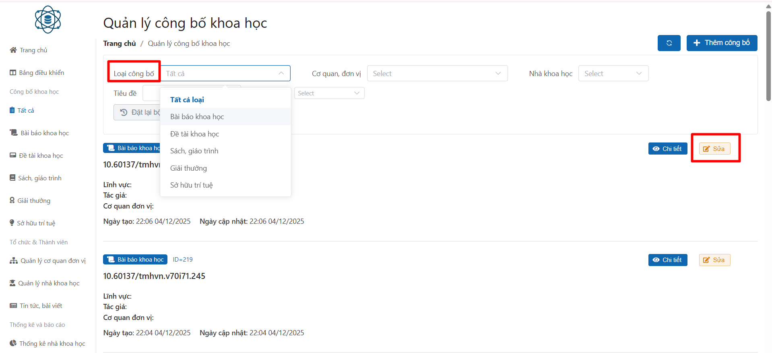Pick Giải thưởng option in dropdown list

(188, 168)
